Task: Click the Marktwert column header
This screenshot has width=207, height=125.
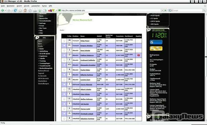Action: coord(129,36)
